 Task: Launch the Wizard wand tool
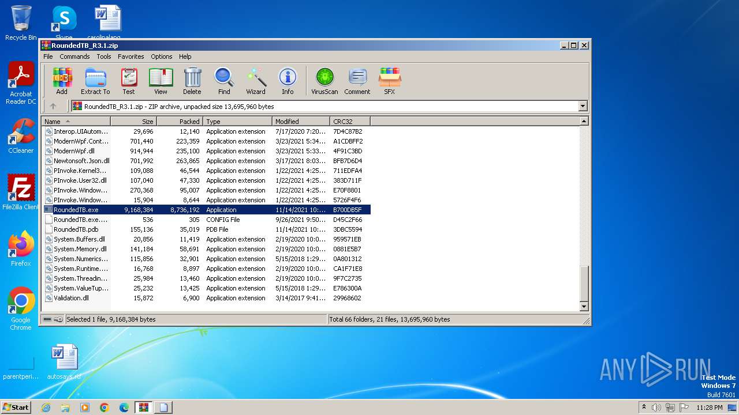256,81
